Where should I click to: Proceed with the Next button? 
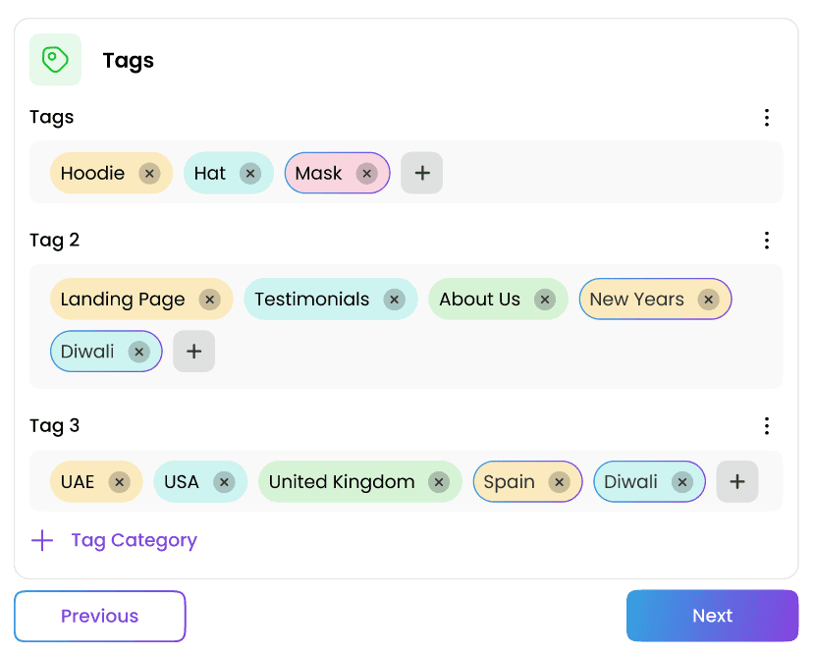pos(712,616)
